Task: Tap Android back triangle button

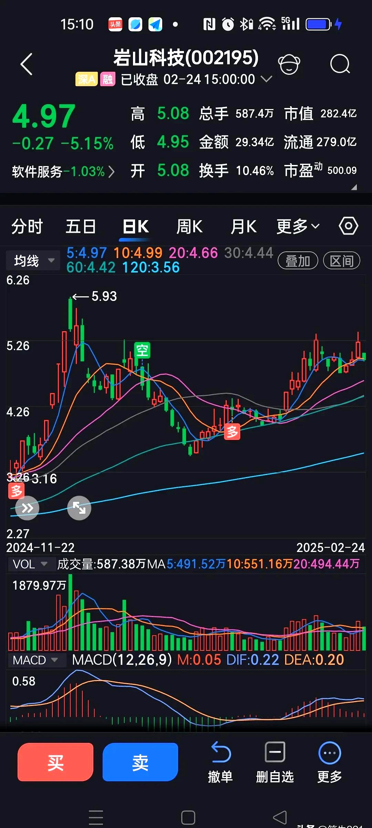Action: 280,817
